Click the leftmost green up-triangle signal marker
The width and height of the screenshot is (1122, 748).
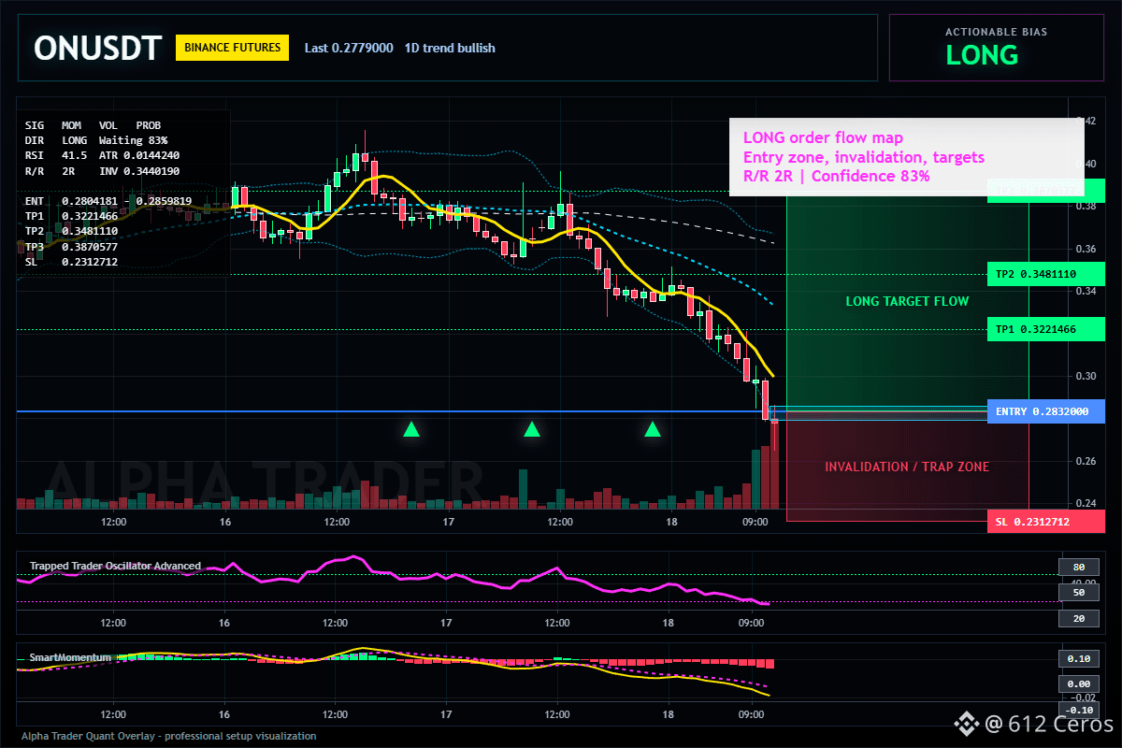(x=410, y=429)
